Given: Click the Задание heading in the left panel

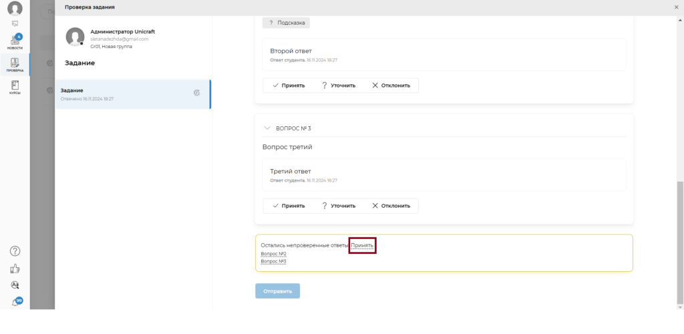Looking at the screenshot, I should tap(80, 63).
